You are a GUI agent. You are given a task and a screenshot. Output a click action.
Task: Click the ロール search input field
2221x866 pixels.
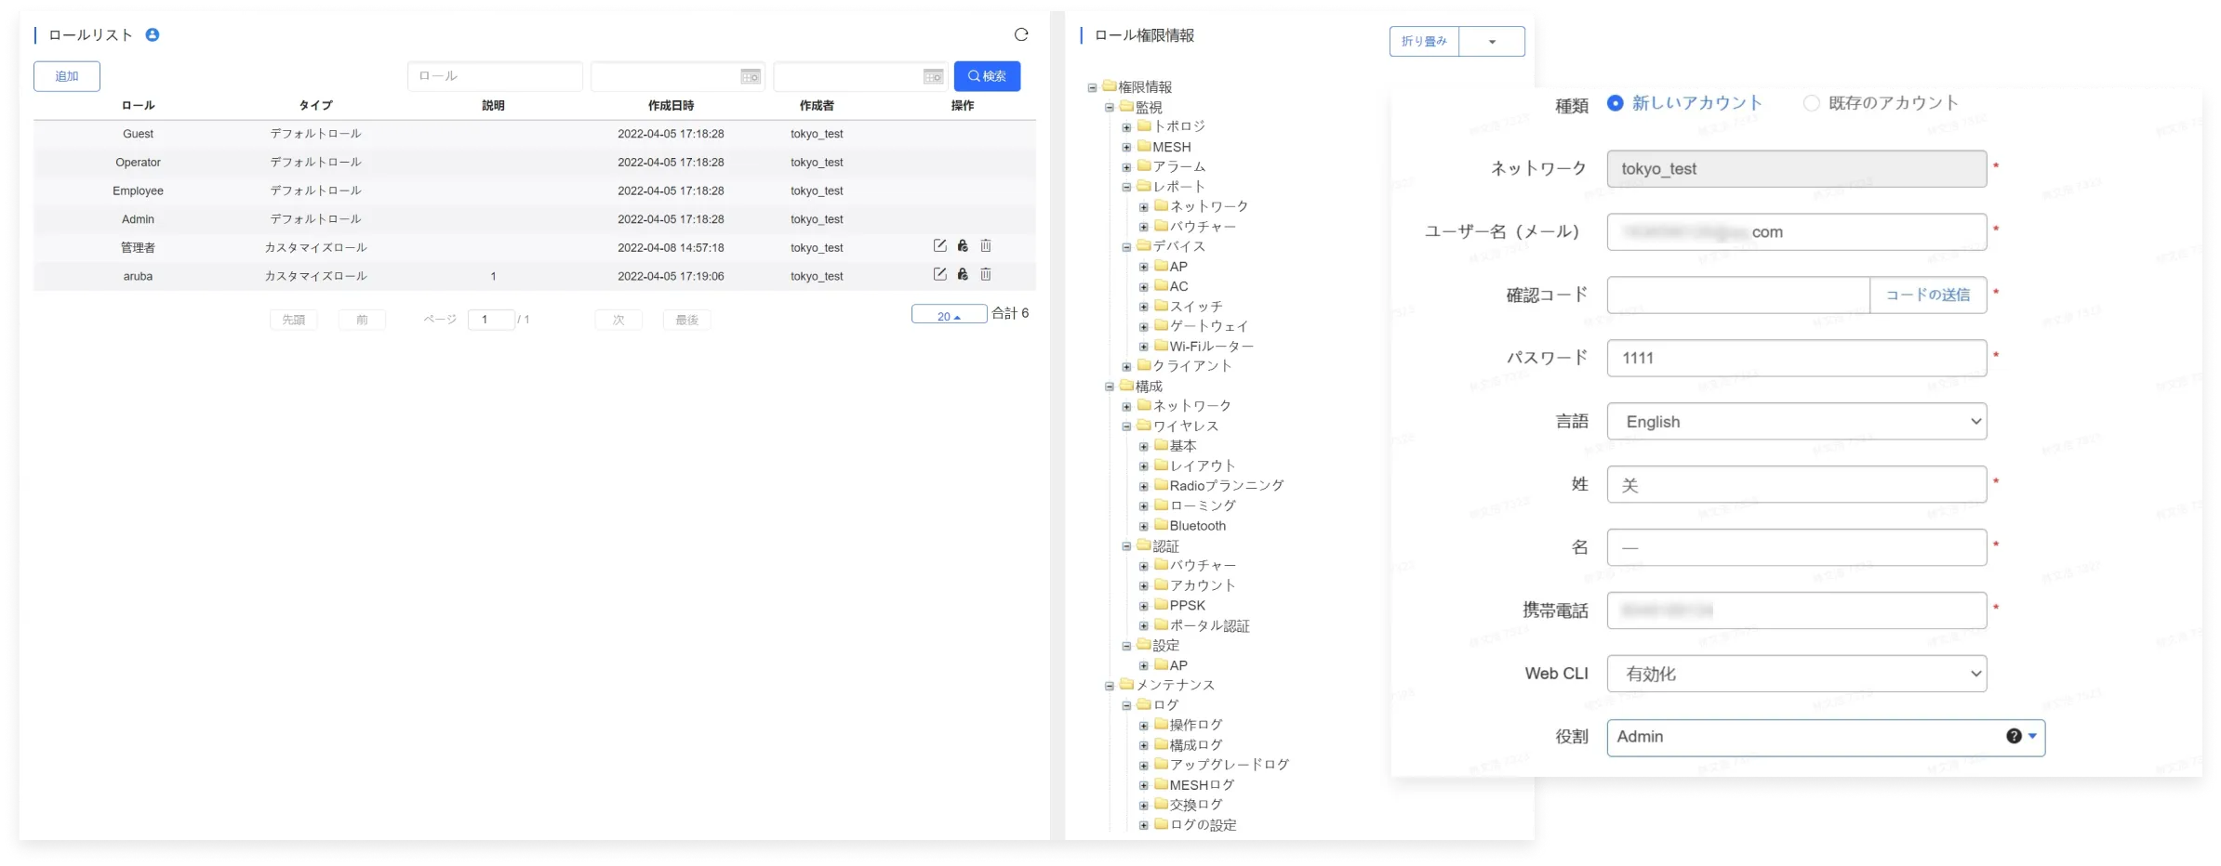(x=495, y=76)
